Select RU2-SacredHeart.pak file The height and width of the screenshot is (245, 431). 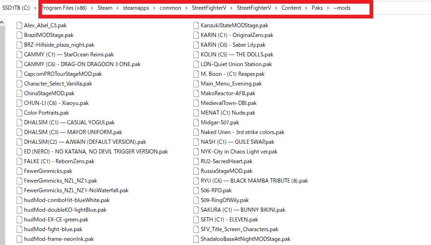click(x=223, y=161)
